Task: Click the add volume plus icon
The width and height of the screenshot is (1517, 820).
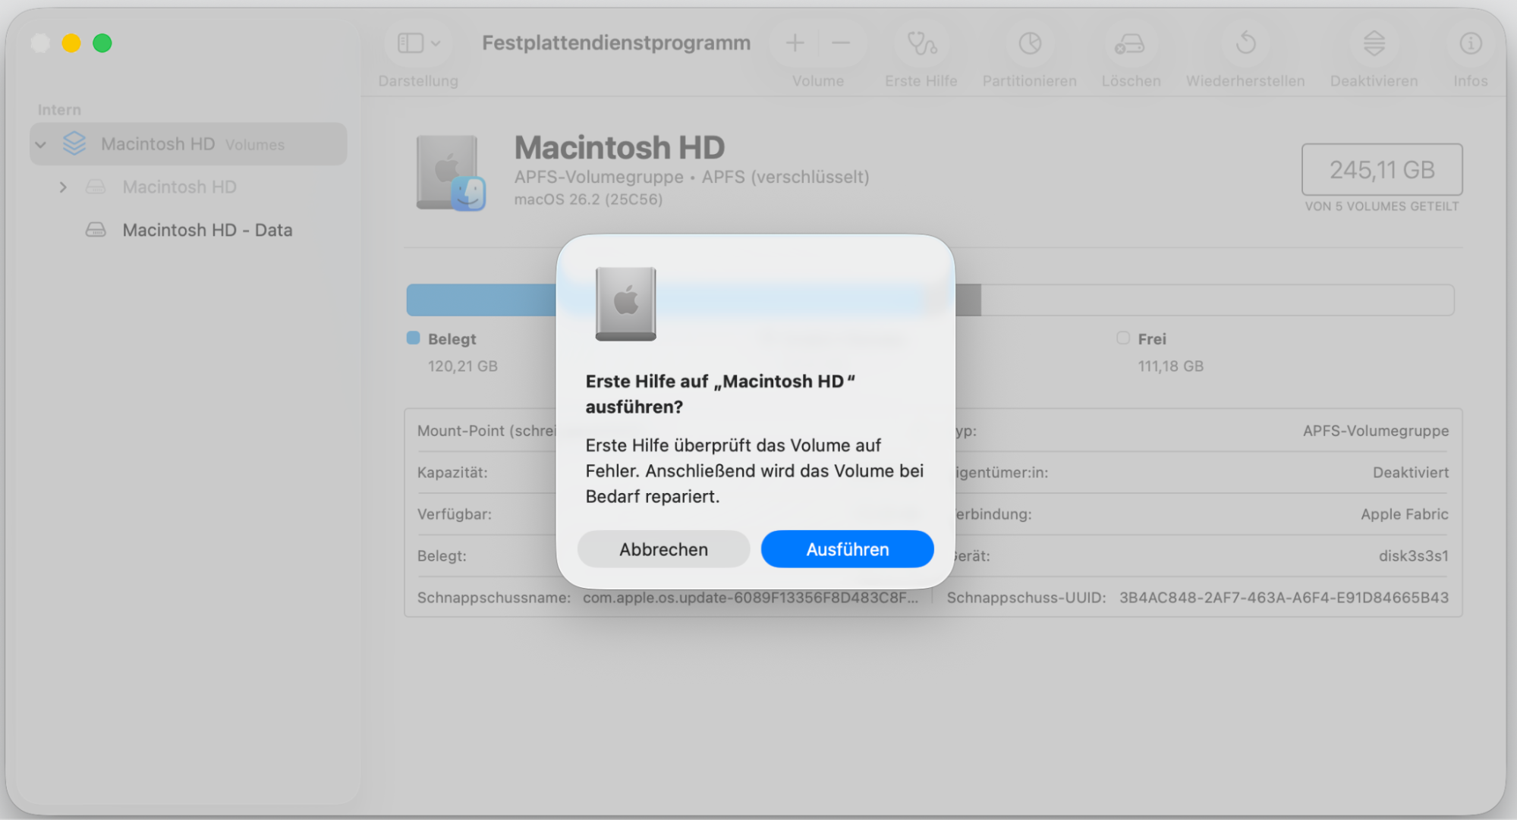Action: [795, 43]
